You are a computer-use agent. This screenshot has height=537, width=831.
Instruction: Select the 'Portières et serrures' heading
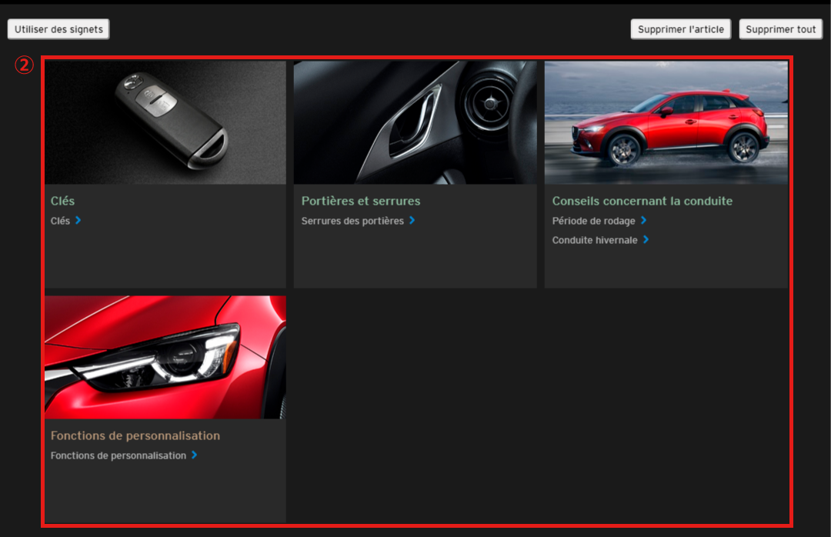point(361,201)
